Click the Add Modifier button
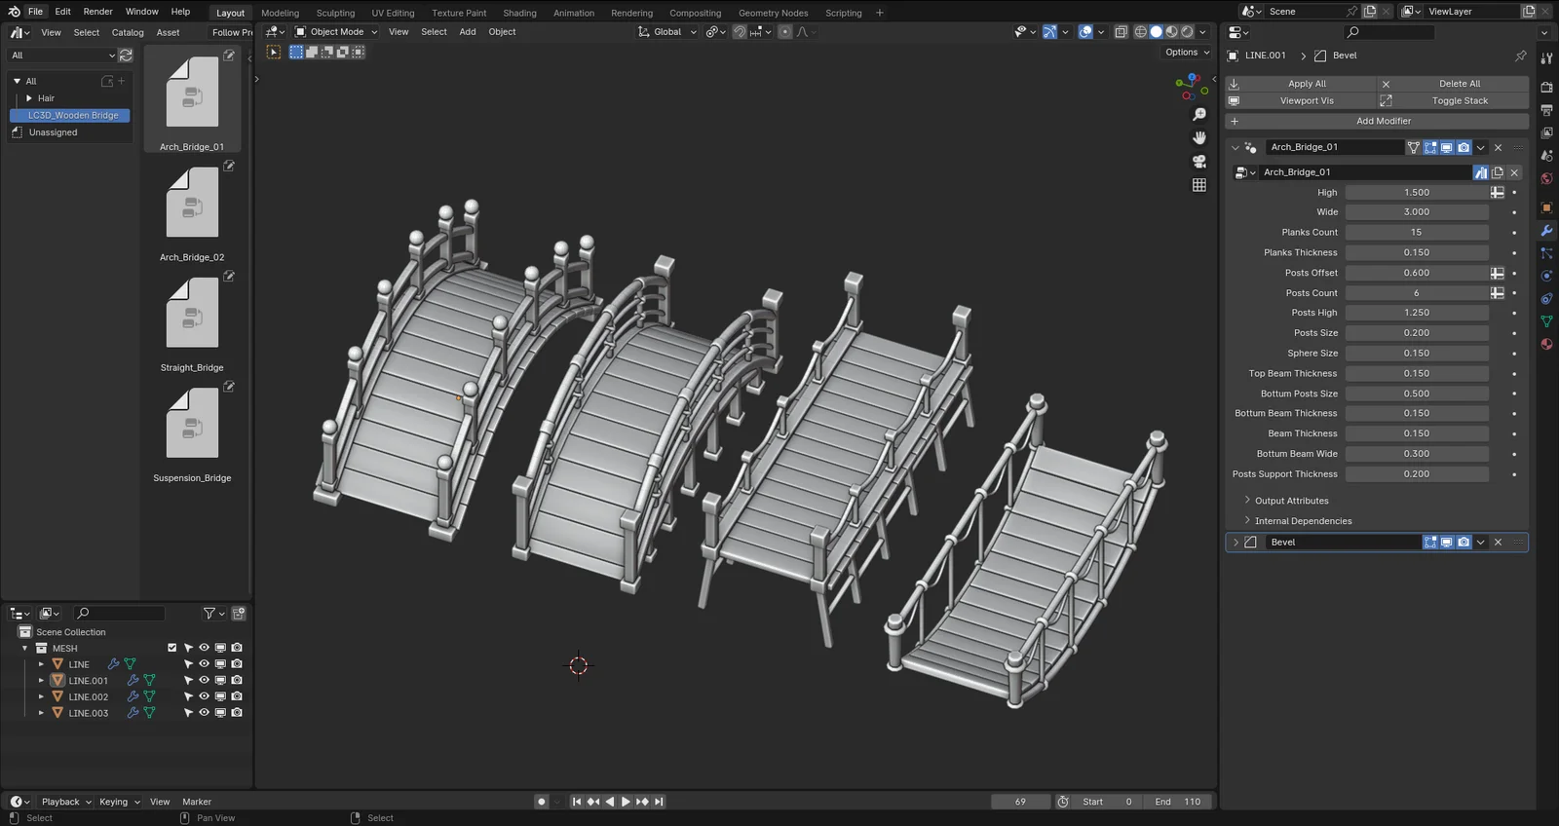Viewport: 1559px width, 826px height. (x=1383, y=122)
